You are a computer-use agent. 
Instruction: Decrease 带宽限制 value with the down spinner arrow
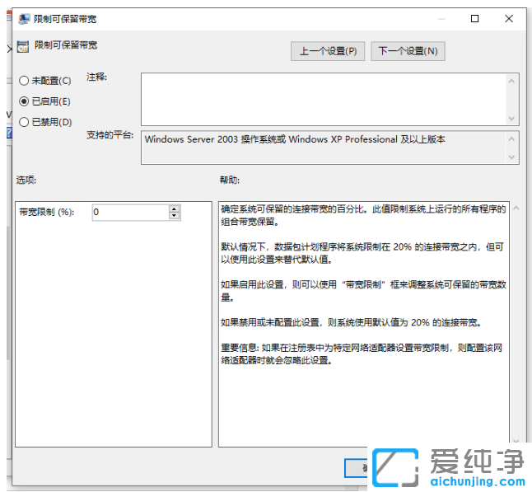click(174, 216)
